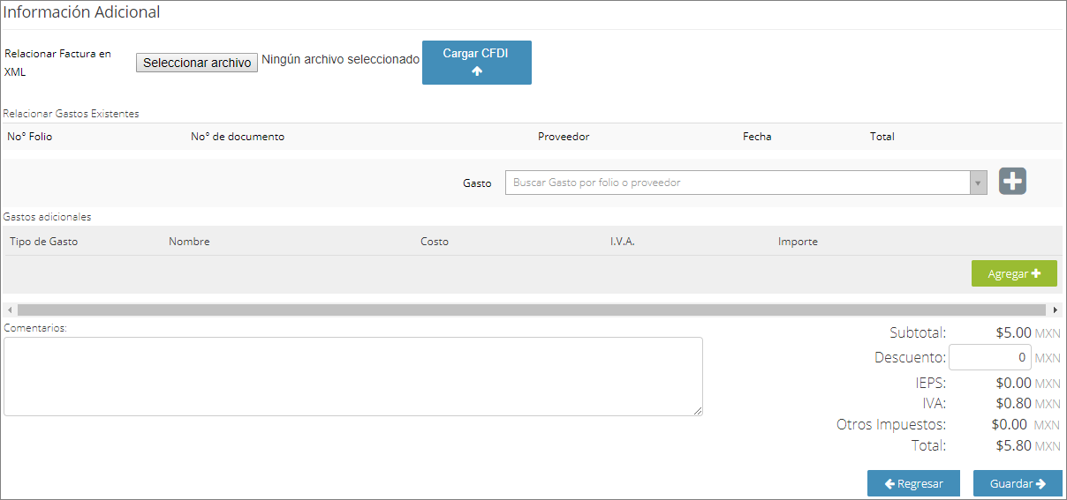Click the 'Tipo de Gasto' column header
Image resolution: width=1067 pixels, height=500 pixels.
click(x=43, y=242)
